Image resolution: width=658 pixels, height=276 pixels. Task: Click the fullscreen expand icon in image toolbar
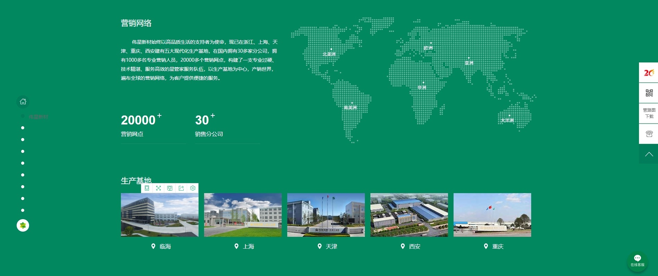point(158,188)
